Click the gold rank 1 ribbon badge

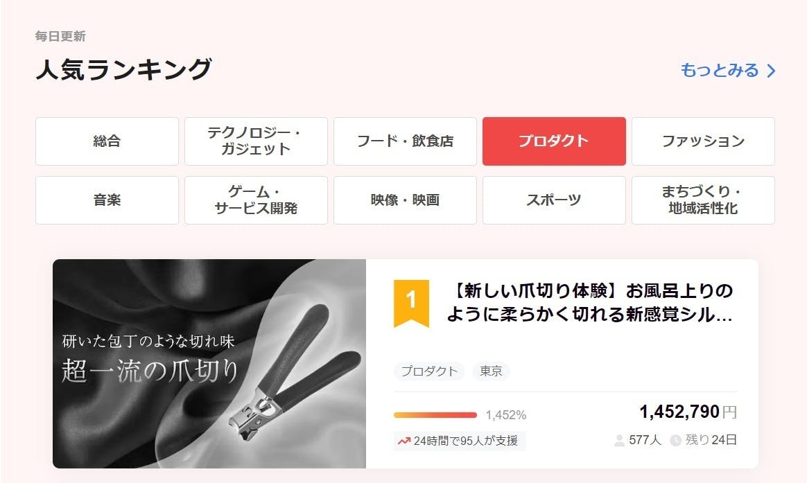click(x=411, y=303)
